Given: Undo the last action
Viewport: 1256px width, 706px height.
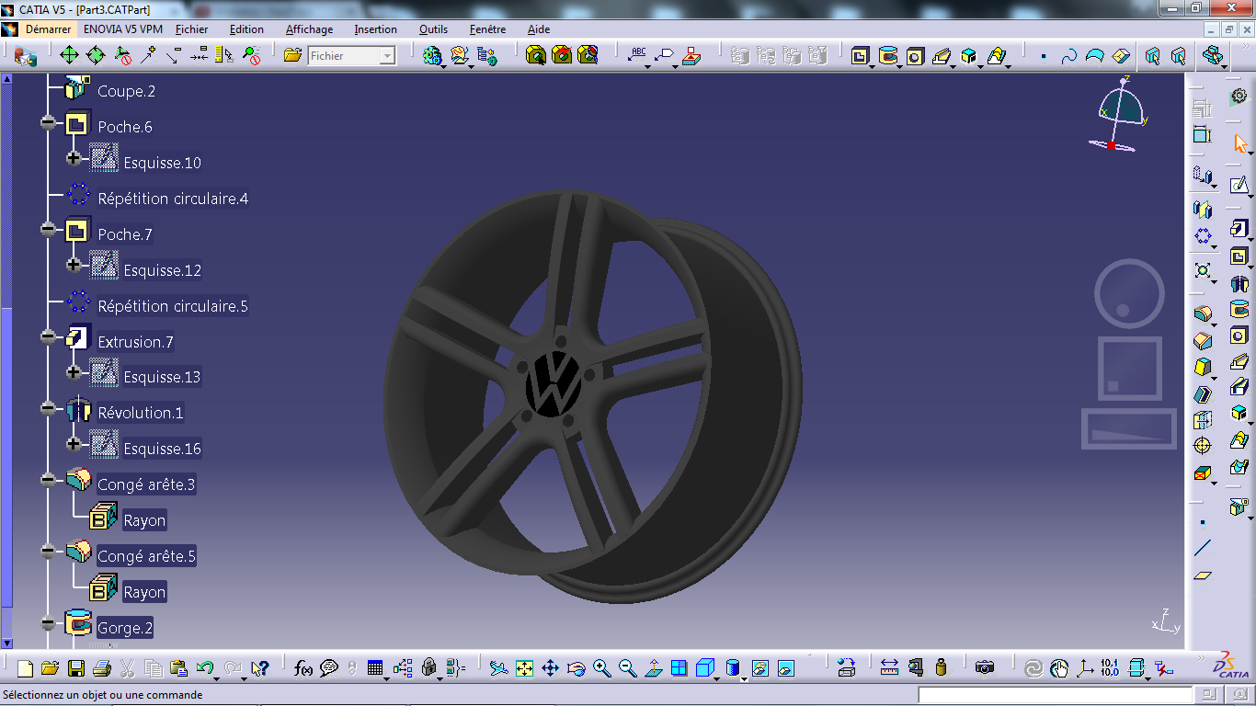Looking at the screenshot, I should click(204, 668).
